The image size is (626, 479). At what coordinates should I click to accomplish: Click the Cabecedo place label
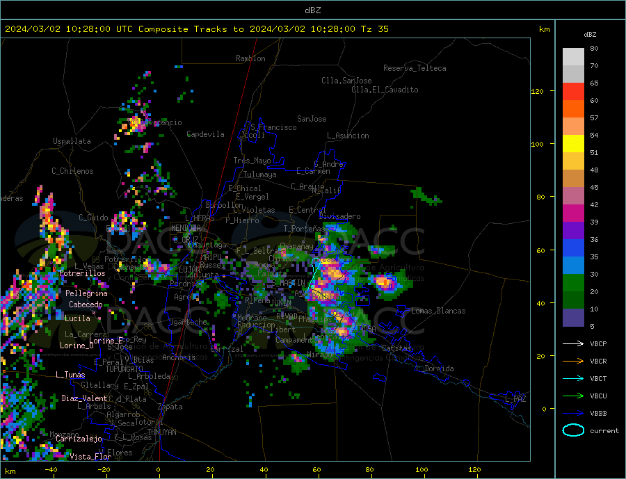(x=86, y=305)
